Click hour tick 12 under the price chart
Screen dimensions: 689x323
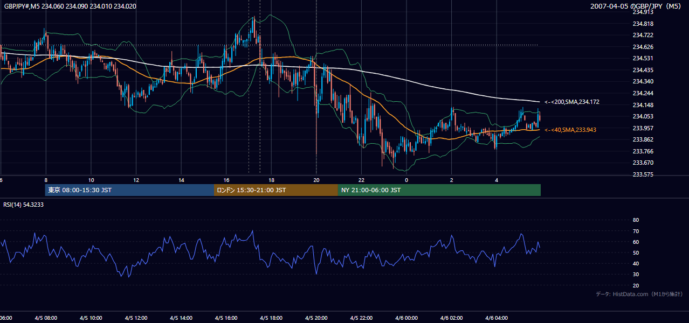(x=136, y=180)
